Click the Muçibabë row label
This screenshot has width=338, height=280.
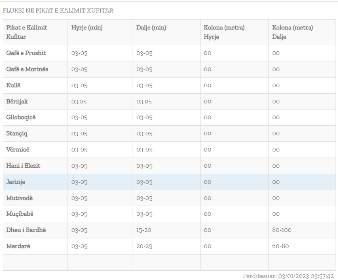(20, 214)
